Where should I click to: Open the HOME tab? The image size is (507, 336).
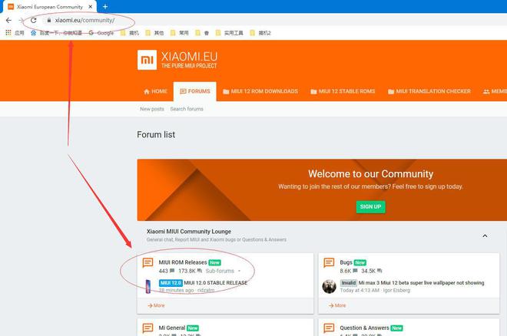click(x=155, y=91)
